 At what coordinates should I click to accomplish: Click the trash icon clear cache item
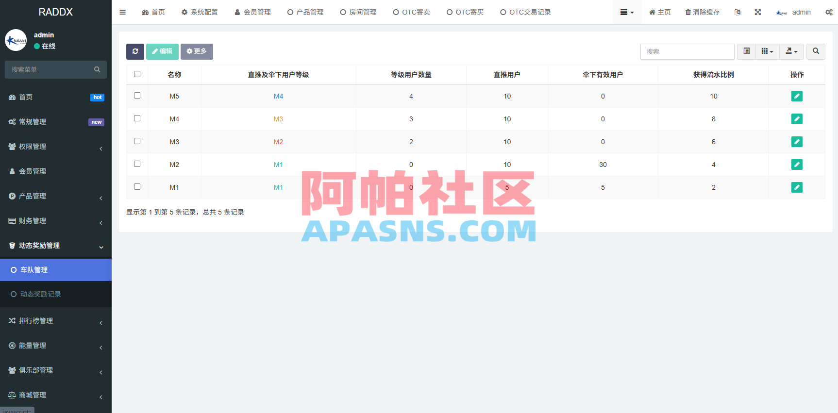[702, 12]
